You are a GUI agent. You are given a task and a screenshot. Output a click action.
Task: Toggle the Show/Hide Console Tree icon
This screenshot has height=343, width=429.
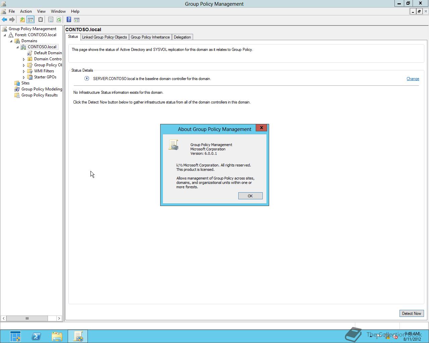30,20
